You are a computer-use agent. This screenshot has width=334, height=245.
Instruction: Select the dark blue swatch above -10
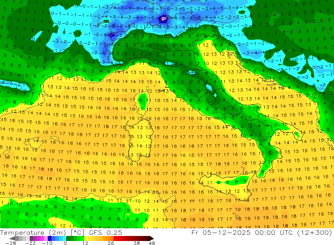point(50,238)
